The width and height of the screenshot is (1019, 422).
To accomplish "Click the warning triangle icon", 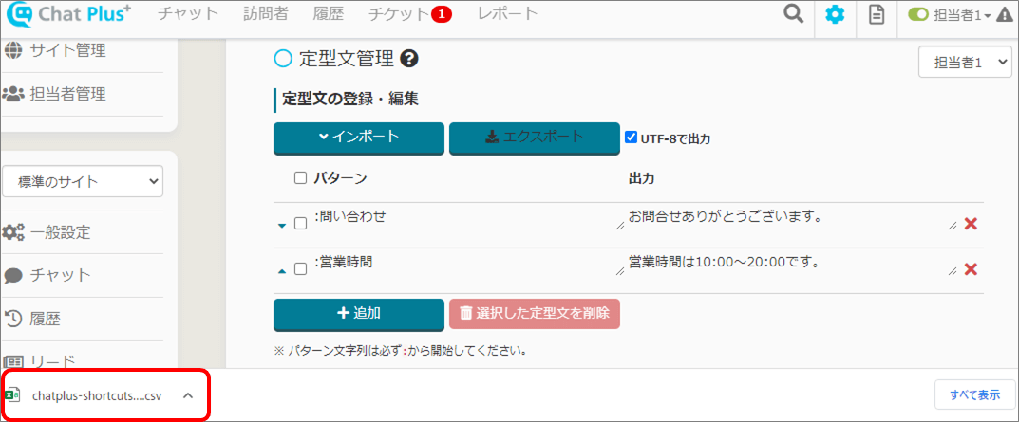I will point(1004,15).
